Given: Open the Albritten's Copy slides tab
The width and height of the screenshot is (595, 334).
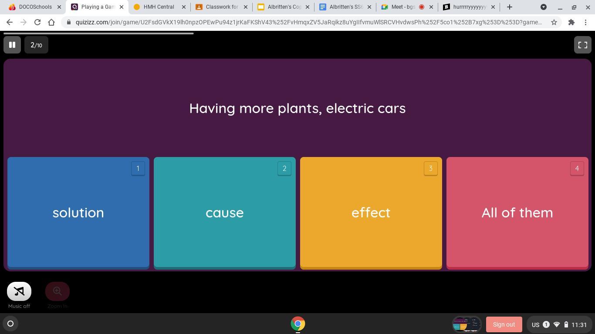Looking at the screenshot, I should [x=284, y=7].
